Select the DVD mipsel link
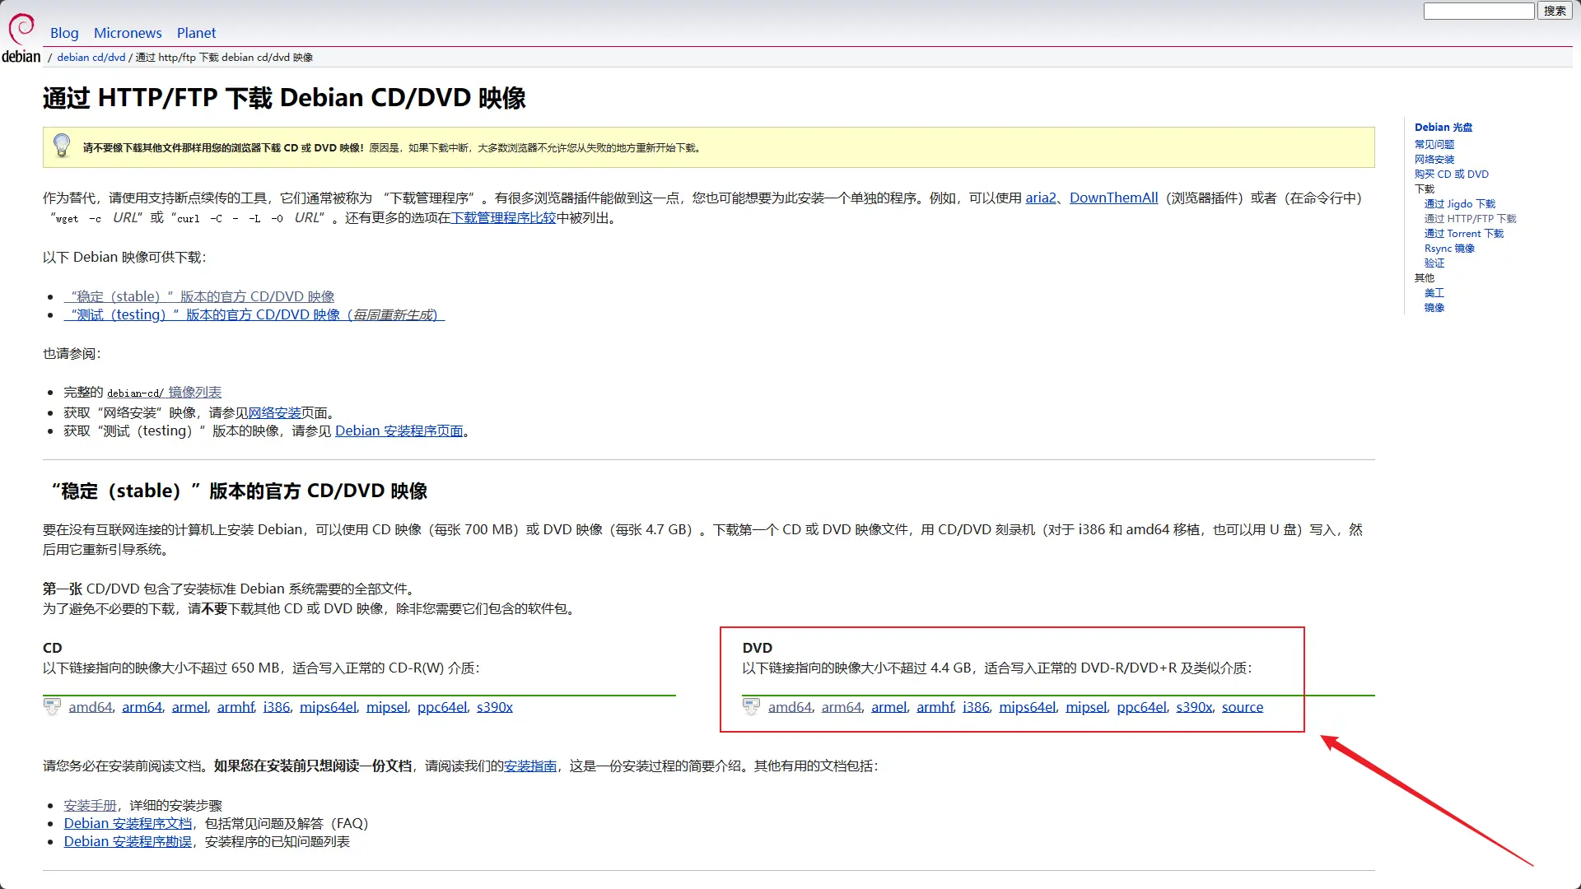The height and width of the screenshot is (889, 1581). [x=1086, y=707]
